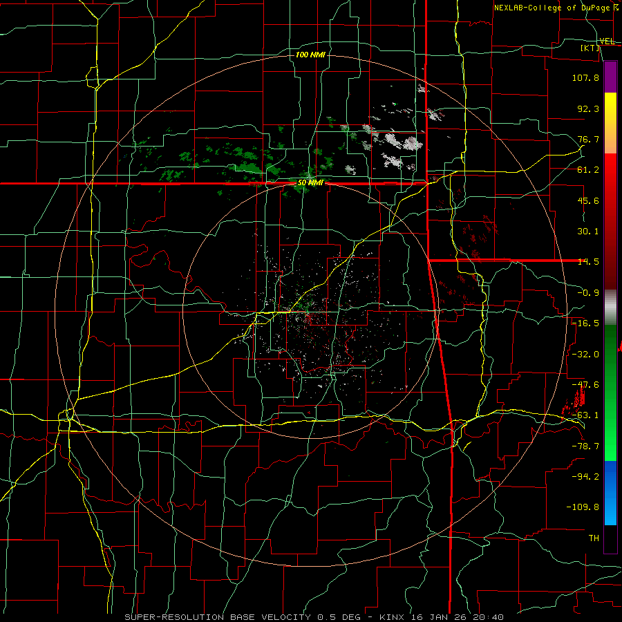The width and height of the screenshot is (622, 622).
Task: Select the -47.6 scale value
Action: pyautogui.click(x=585, y=385)
